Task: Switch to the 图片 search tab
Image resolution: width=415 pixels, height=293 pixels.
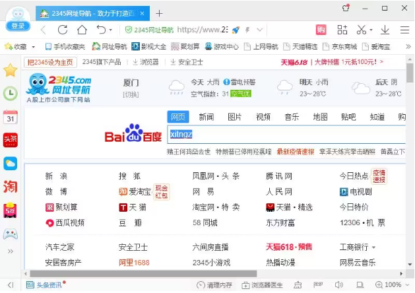Action: point(234,117)
